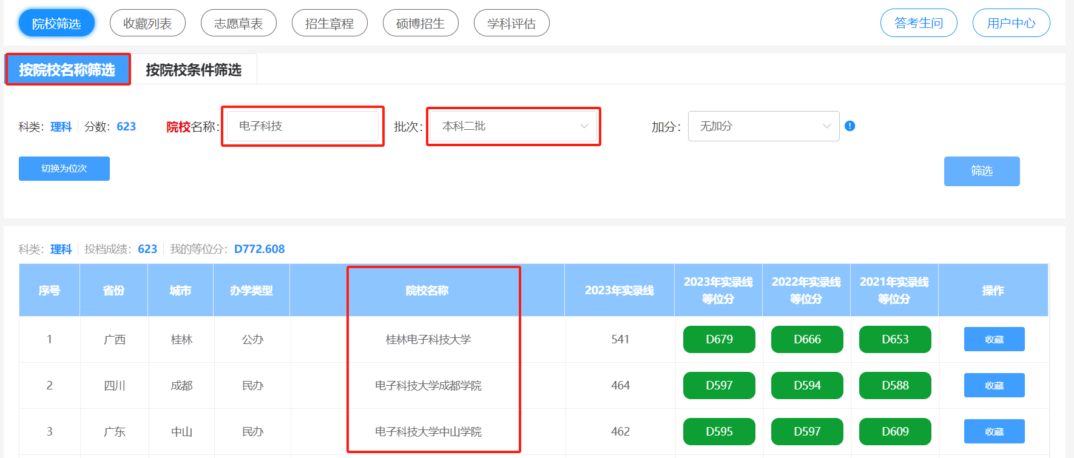The image size is (1074, 458).
Task: Go to the 硕博招生 tab
Action: [x=420, y=23]
